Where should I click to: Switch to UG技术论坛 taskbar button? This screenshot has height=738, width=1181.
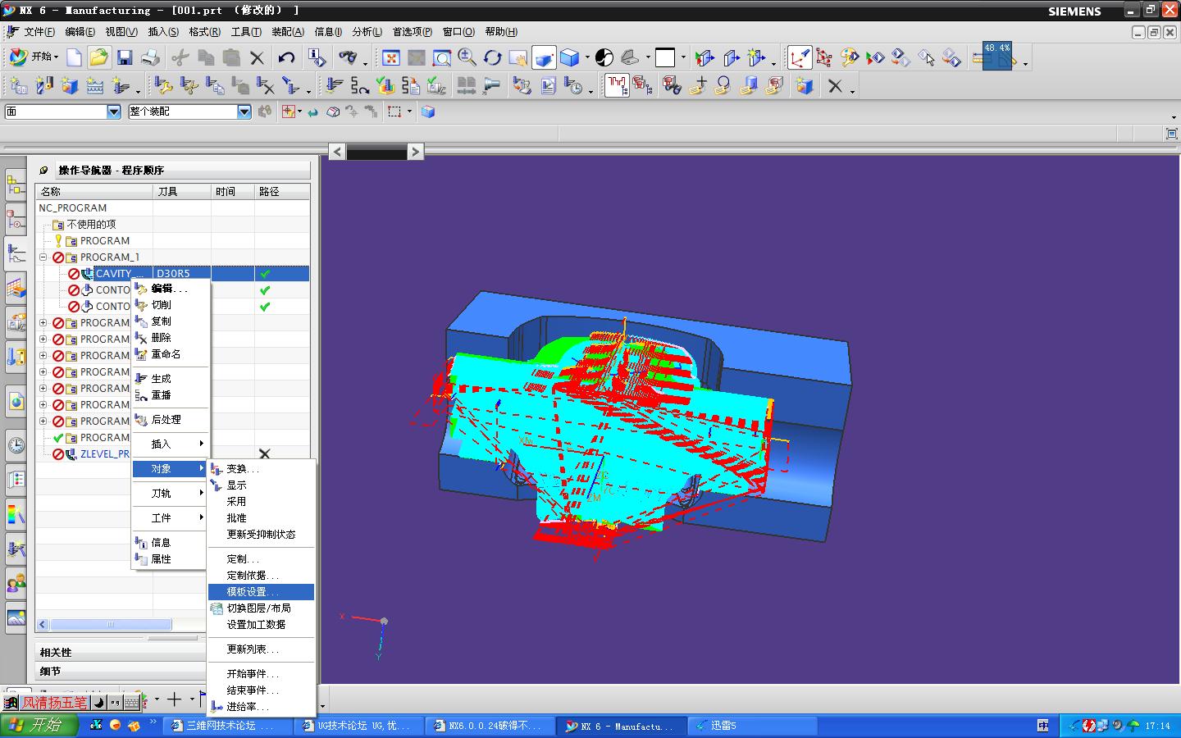tap(358, 726)
